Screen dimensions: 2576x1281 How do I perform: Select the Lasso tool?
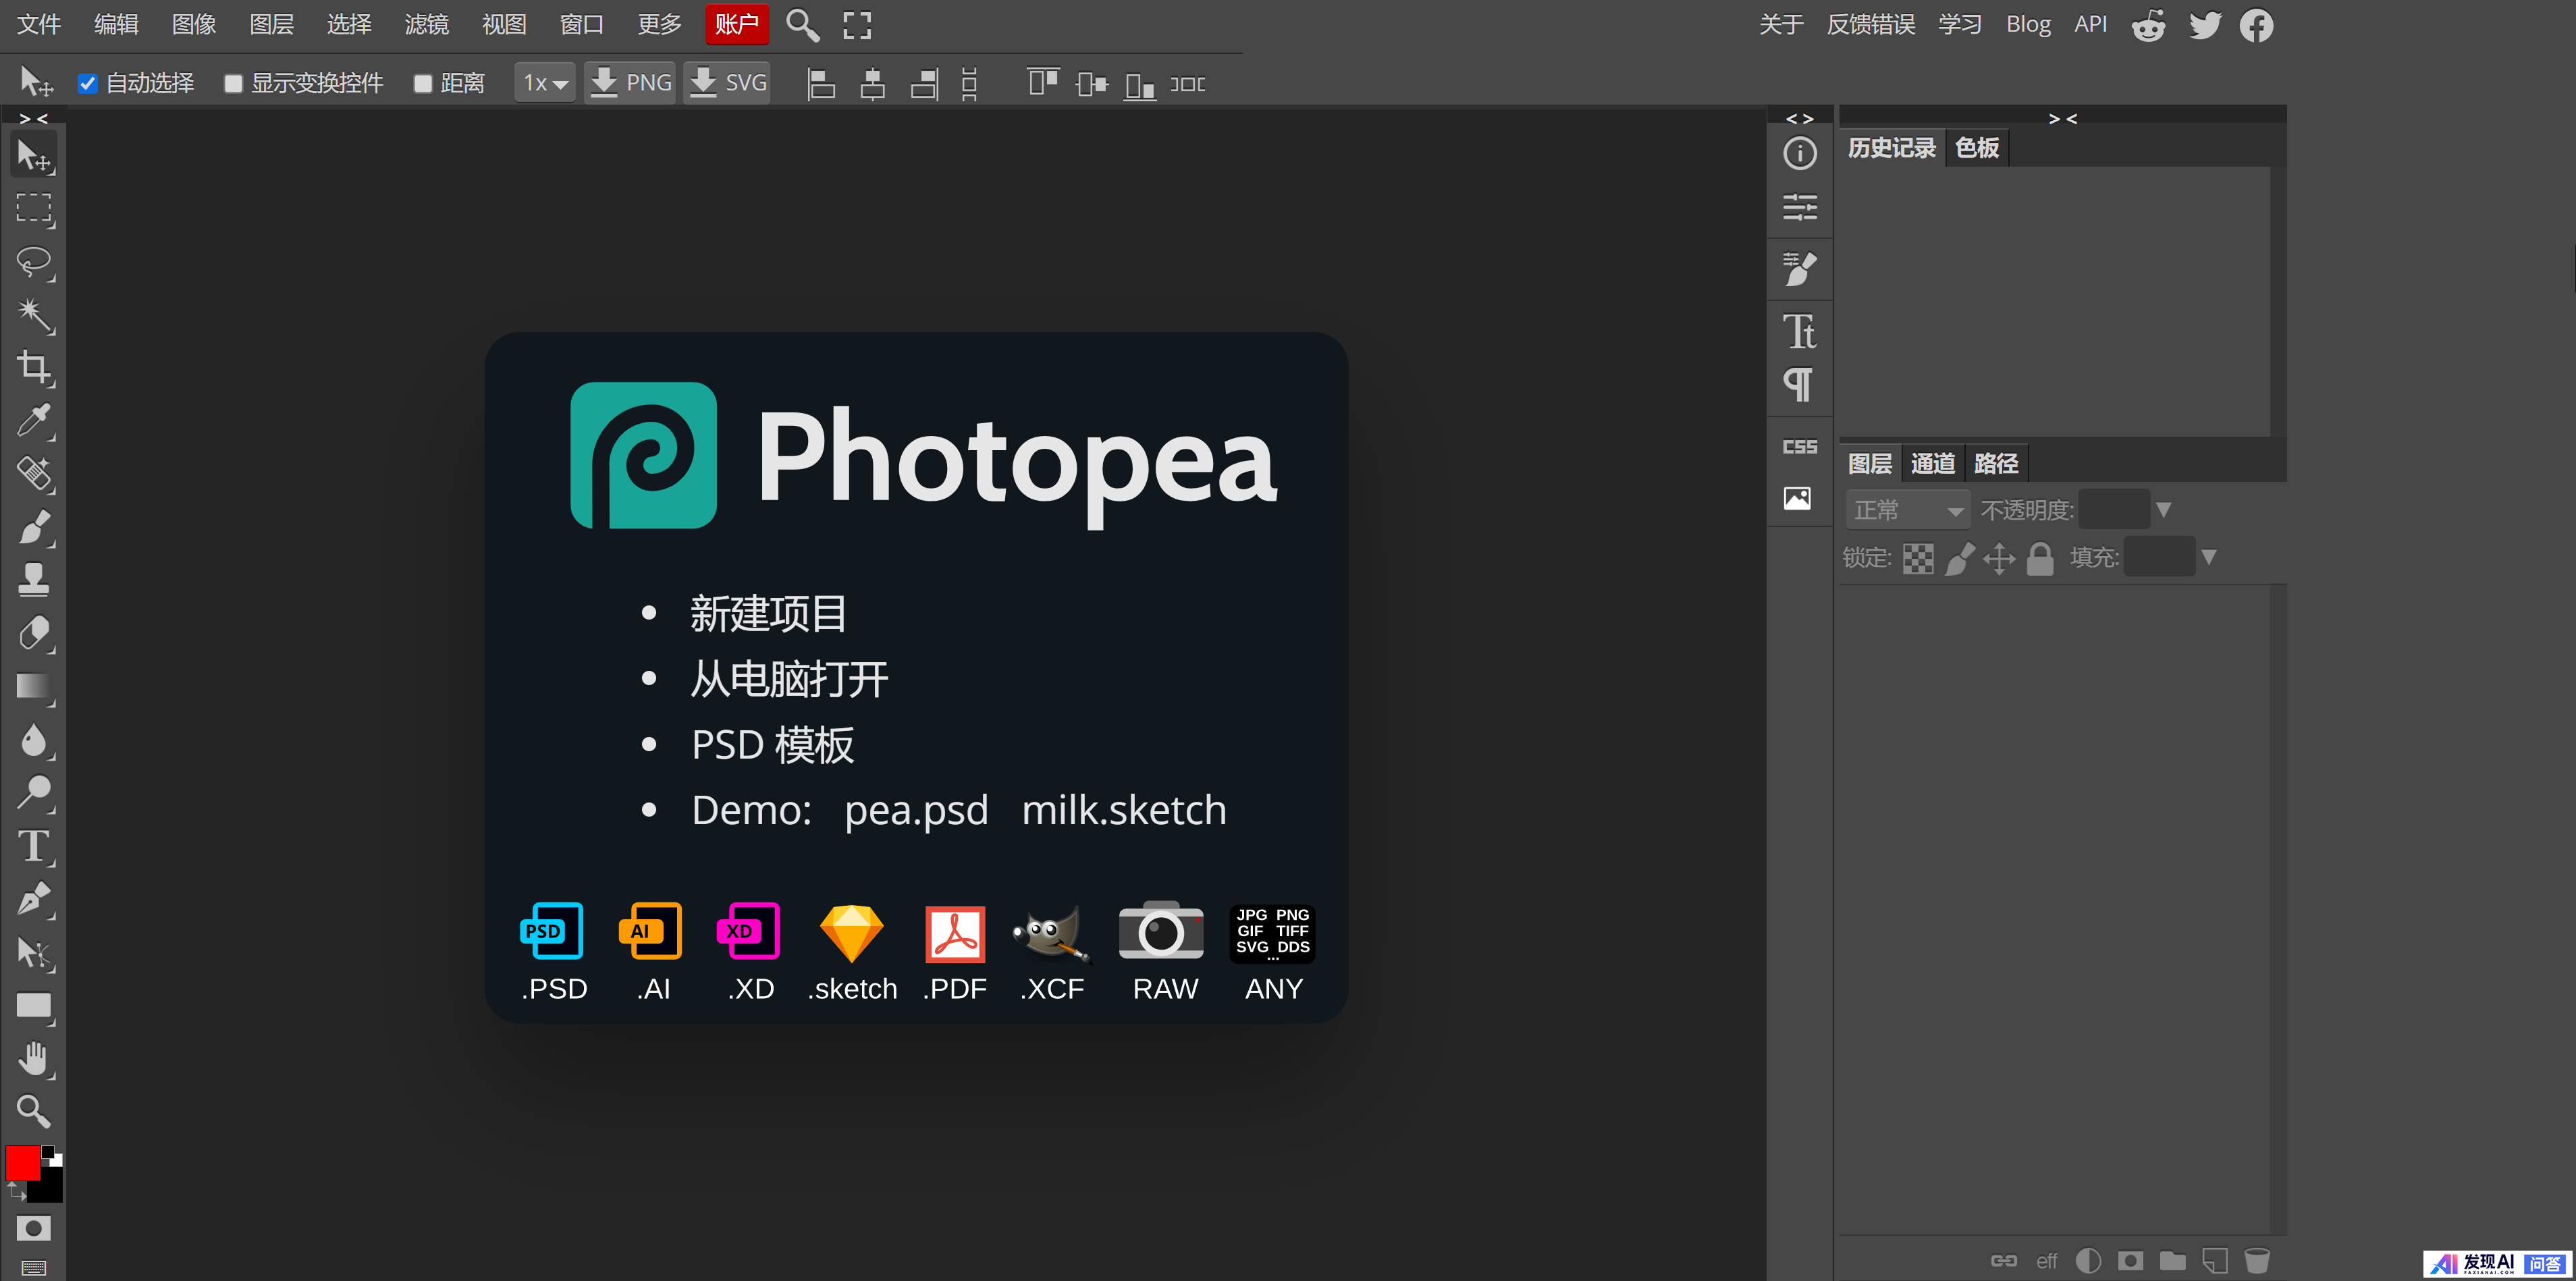tap(34, 262)
